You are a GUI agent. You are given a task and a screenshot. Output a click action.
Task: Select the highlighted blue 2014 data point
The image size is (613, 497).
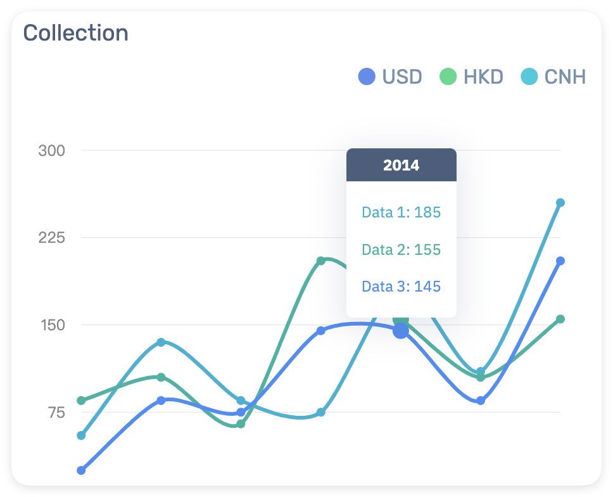[401, 331]
